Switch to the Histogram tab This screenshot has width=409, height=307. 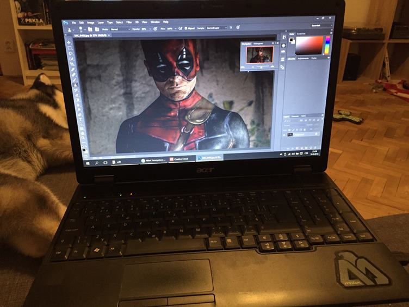[x=258, y=44]
